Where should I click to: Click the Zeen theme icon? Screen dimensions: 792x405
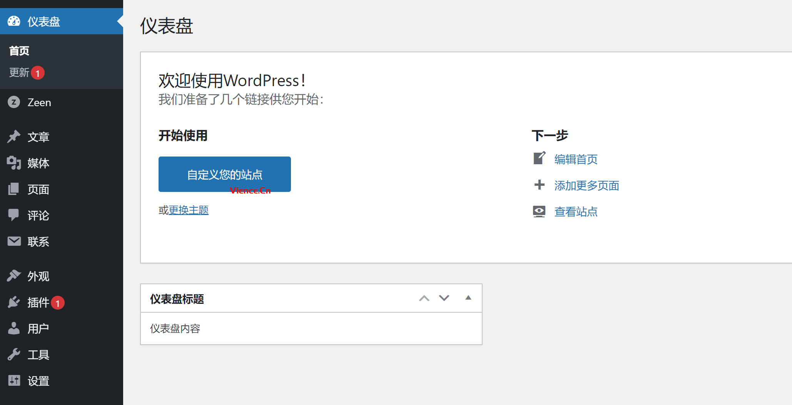coord(14,102)
